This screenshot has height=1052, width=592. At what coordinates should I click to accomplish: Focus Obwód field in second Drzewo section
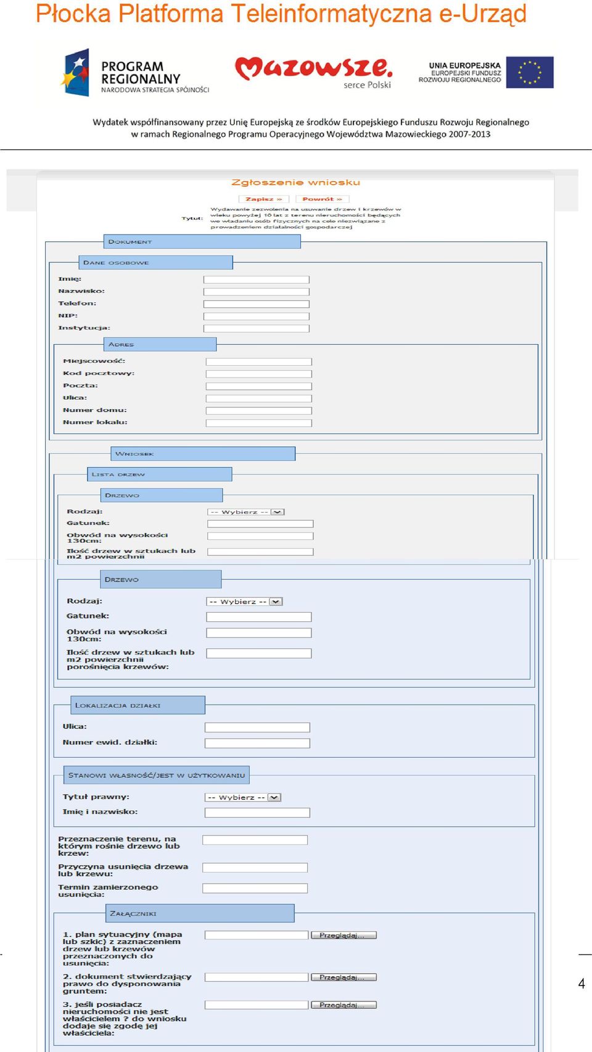pos(259,633)
